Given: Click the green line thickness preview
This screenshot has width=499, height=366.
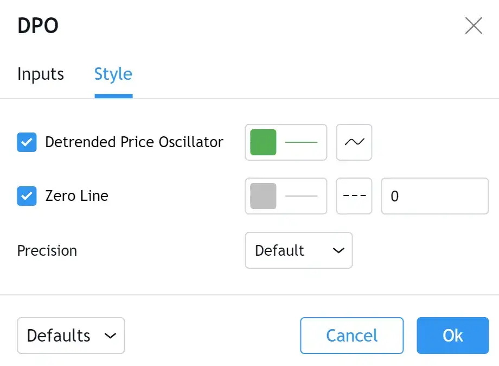Looking at the screenshot, I should pos(301,142).
